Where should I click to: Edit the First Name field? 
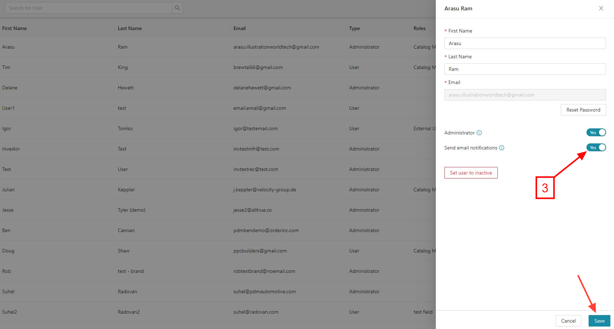[x=525, y=43]
